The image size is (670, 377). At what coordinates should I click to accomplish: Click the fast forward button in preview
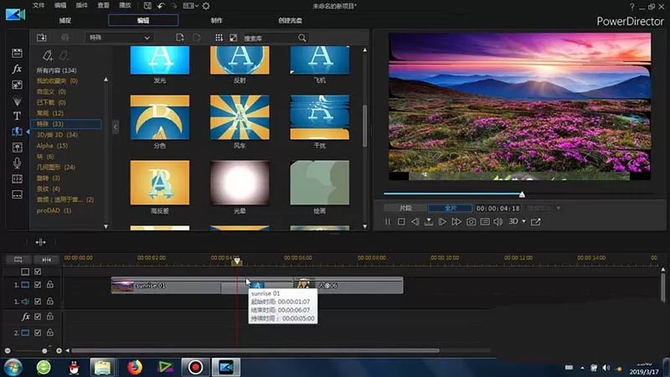(x=456, y=222)
